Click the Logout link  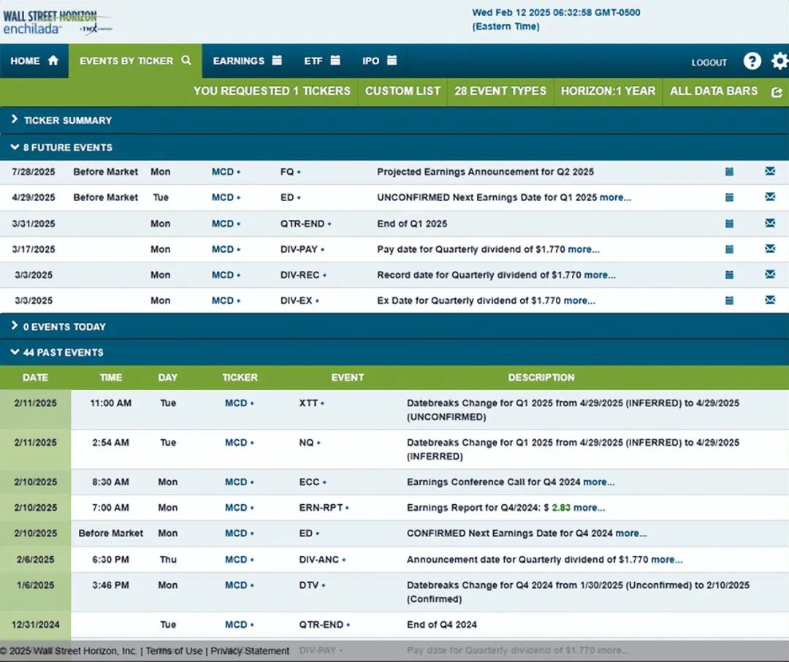click(x=709, y=62)
